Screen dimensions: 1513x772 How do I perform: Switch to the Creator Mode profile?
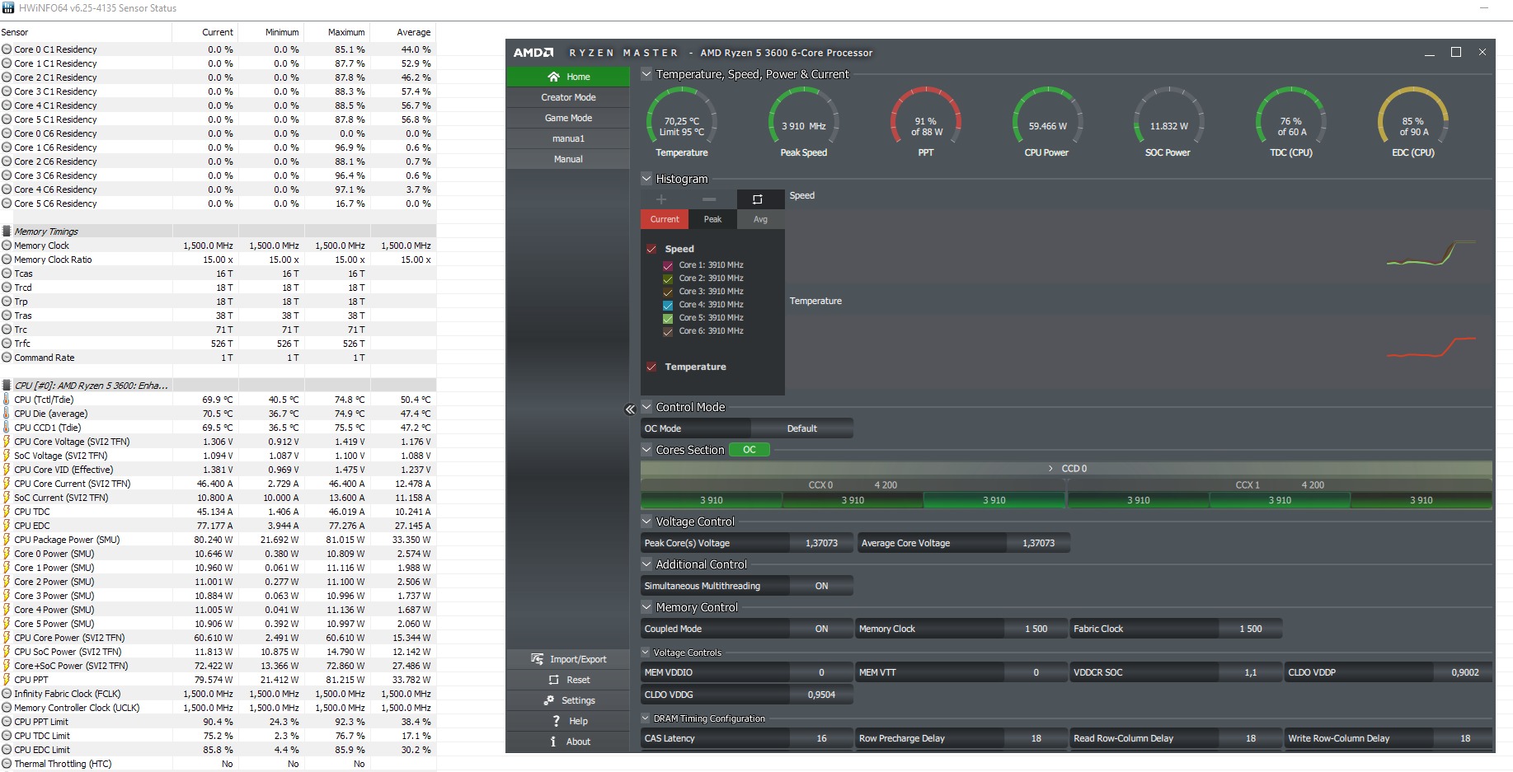pos(568,97)
